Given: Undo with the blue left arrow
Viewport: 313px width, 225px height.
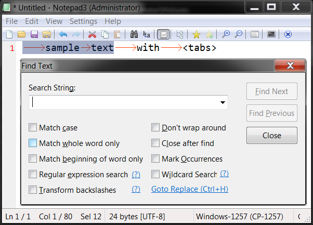Looking at the screenshot, I should tap(63, 34).
